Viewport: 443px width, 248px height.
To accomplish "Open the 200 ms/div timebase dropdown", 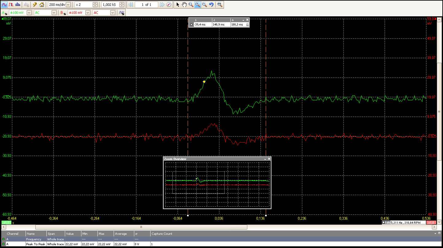I will click(x=68, y=5).
